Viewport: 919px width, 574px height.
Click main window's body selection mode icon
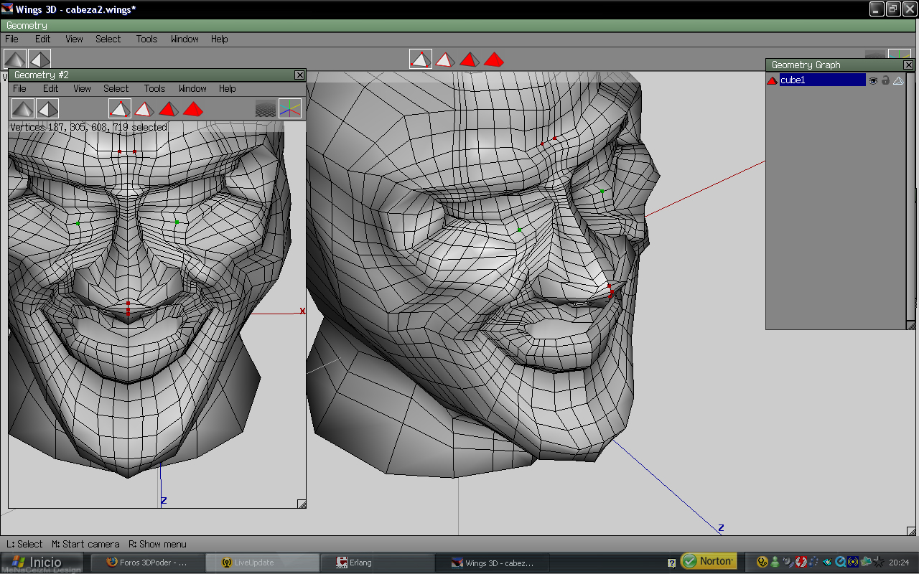[x=493, y=59]
